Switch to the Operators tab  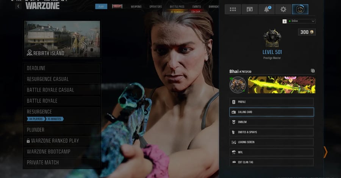[x=155, y=7]
